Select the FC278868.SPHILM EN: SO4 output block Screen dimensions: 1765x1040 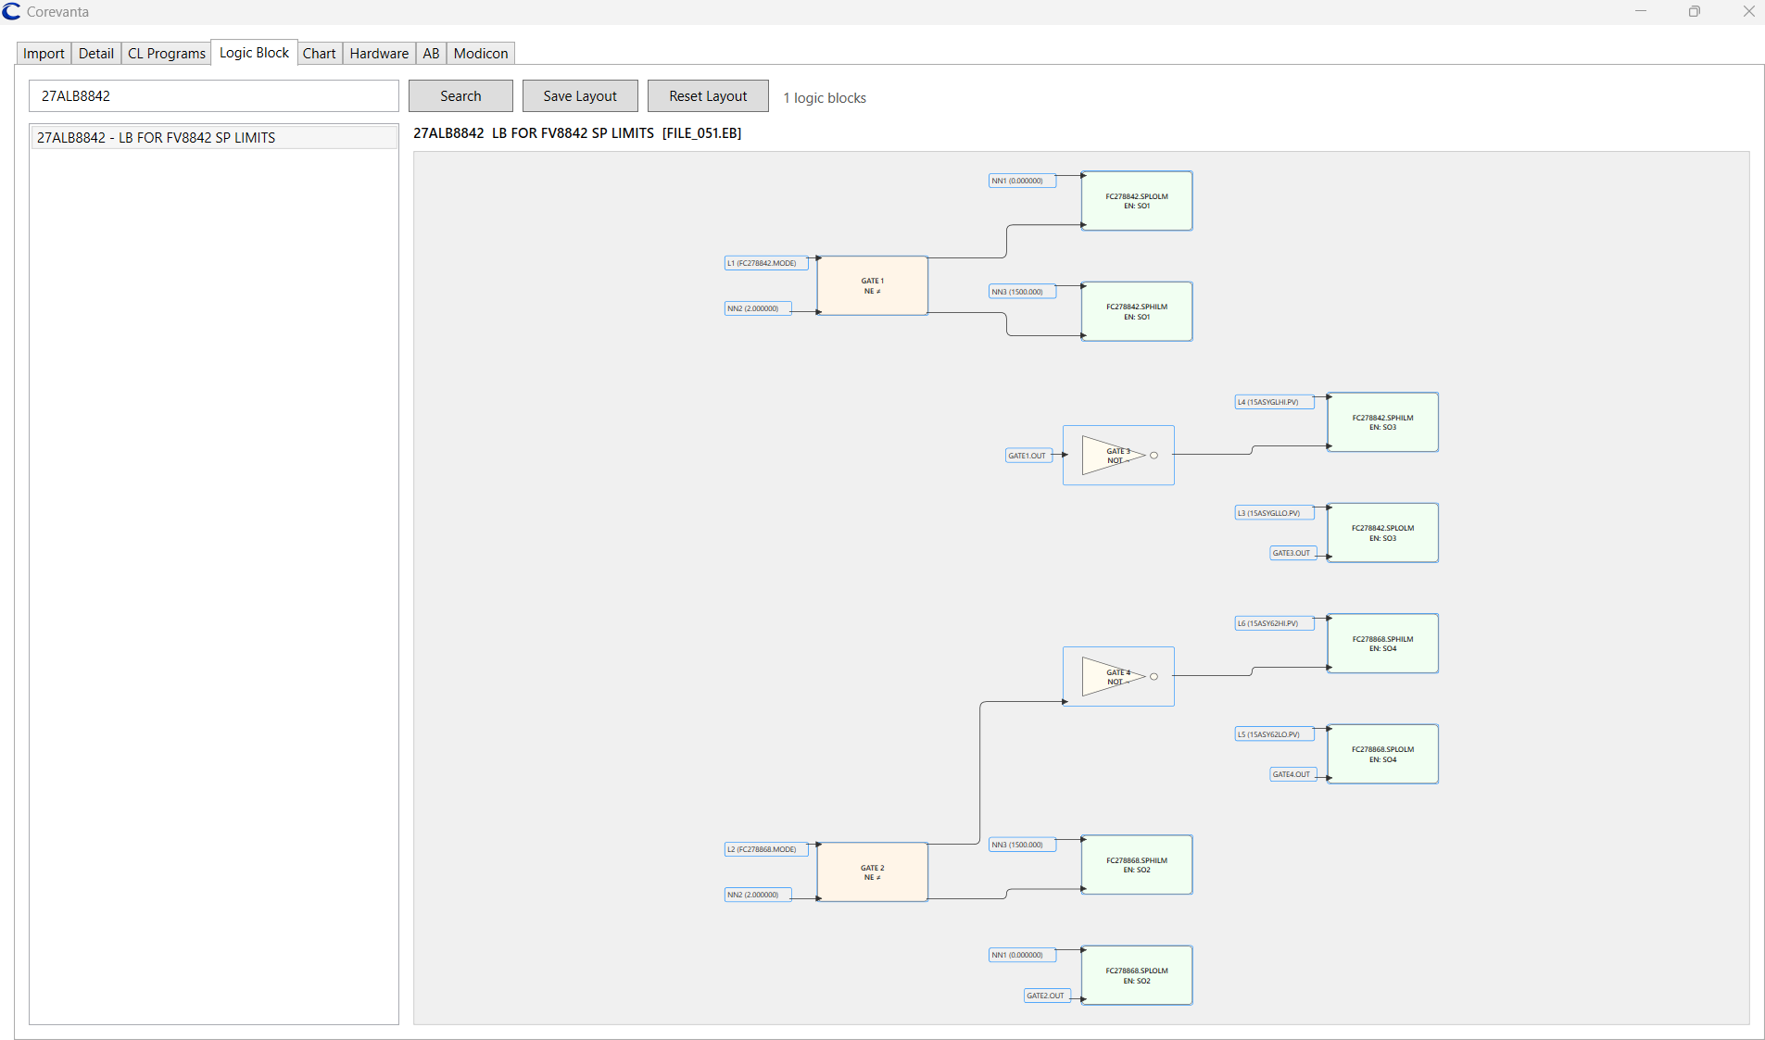(x=1381, y=643)
